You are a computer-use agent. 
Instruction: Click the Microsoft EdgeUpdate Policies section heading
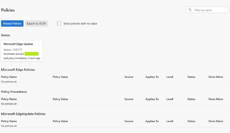click(x=23, y=114)
